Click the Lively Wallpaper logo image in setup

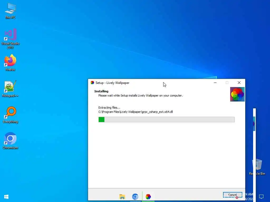click(237, 94)
